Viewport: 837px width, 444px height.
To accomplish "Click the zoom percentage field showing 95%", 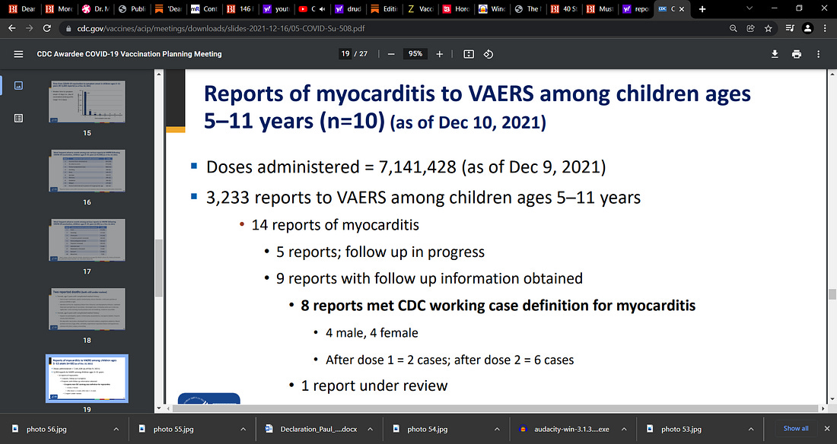I will pos(415,54).
